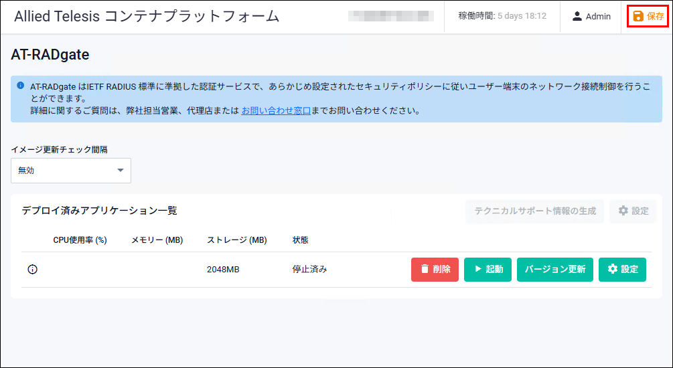The height and width of the screenshot is (368, 673).
Task: Click the 稼働時間 uptime value 5 days 18:12
Action: coord(522,16)
